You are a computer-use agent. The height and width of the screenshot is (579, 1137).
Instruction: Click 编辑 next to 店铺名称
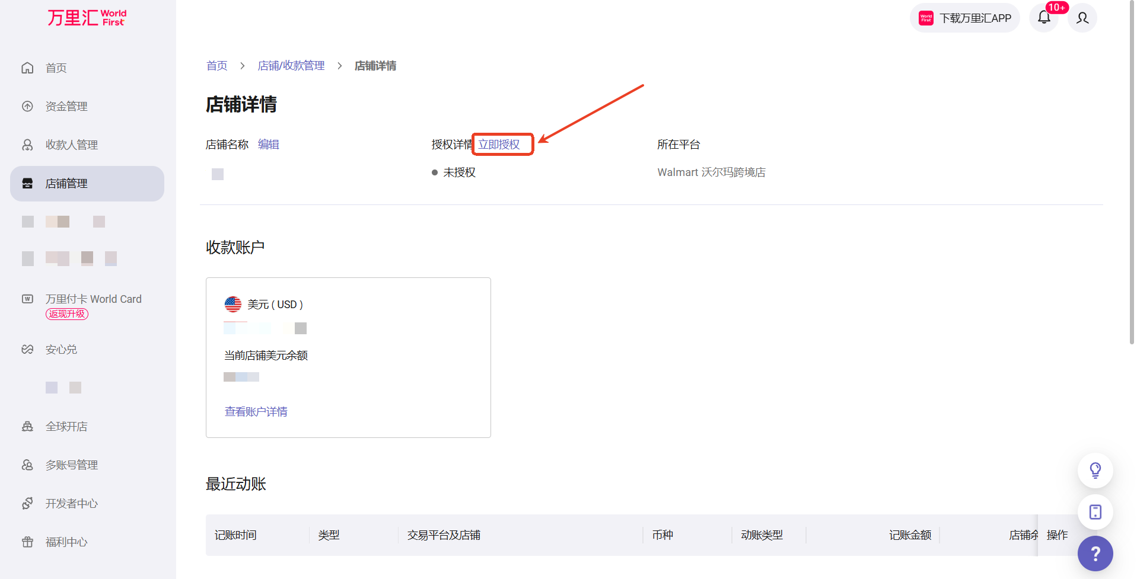[268, 145]
